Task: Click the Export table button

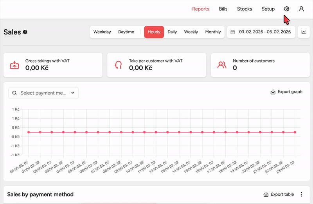Action: [278, 194]
